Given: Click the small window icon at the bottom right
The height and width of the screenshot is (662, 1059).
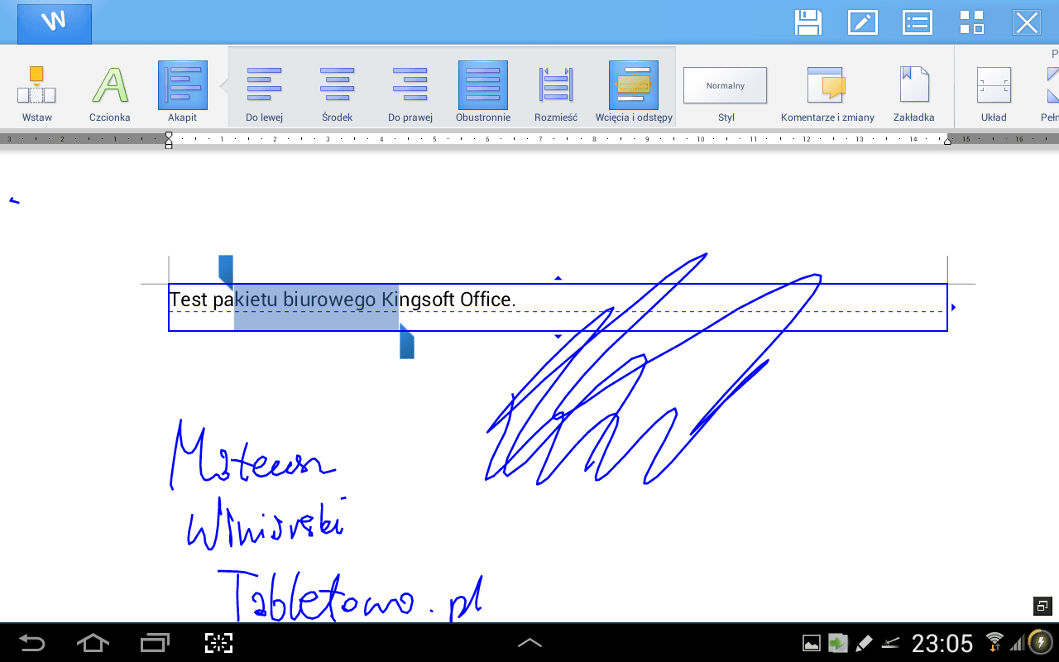Looking at the screenshot, I should [1042, 607].
